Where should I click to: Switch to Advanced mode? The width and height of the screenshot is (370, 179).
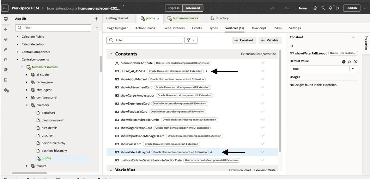coord(193,8)
